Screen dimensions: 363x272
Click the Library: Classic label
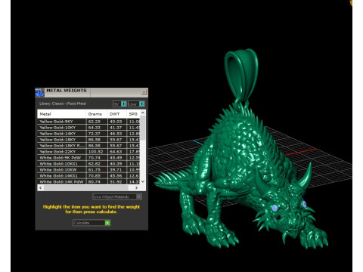coord(63,104)
